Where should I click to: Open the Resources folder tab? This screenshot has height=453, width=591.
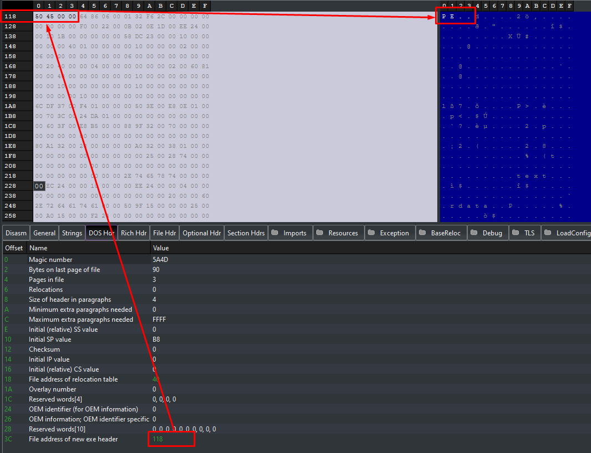point(339,233)
